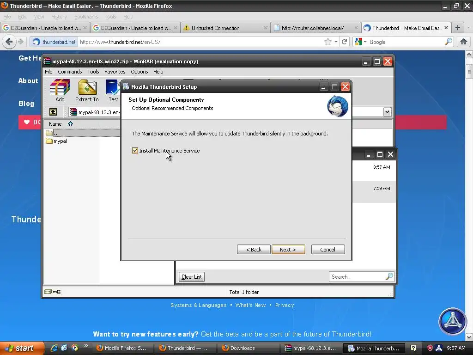Click Firefox reload page icon
This screenshot has height=355, width=473.
(x=345, y=42)
